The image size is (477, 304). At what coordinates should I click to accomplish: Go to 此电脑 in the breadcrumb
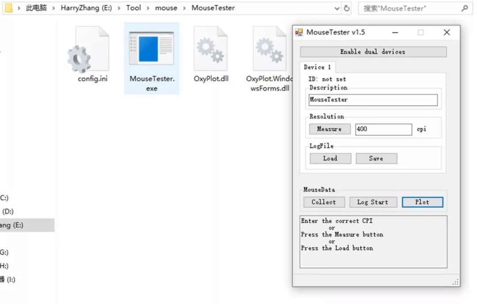[x=36, y=8]
